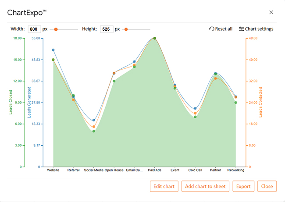Click the Height input field
285x202 pixels.
coord(106,29)
